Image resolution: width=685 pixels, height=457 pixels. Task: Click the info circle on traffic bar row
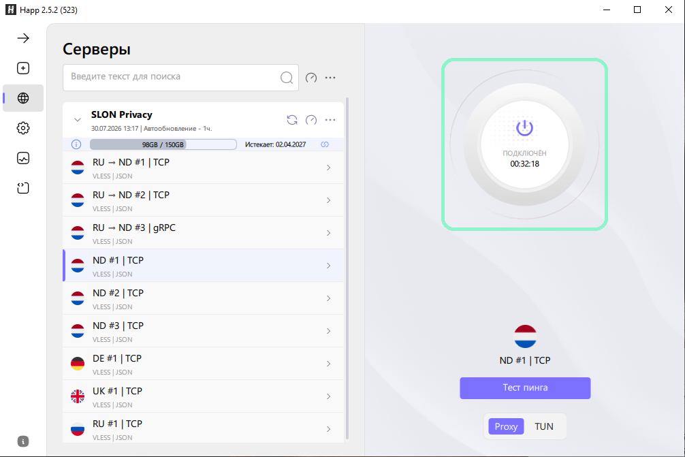76,144
